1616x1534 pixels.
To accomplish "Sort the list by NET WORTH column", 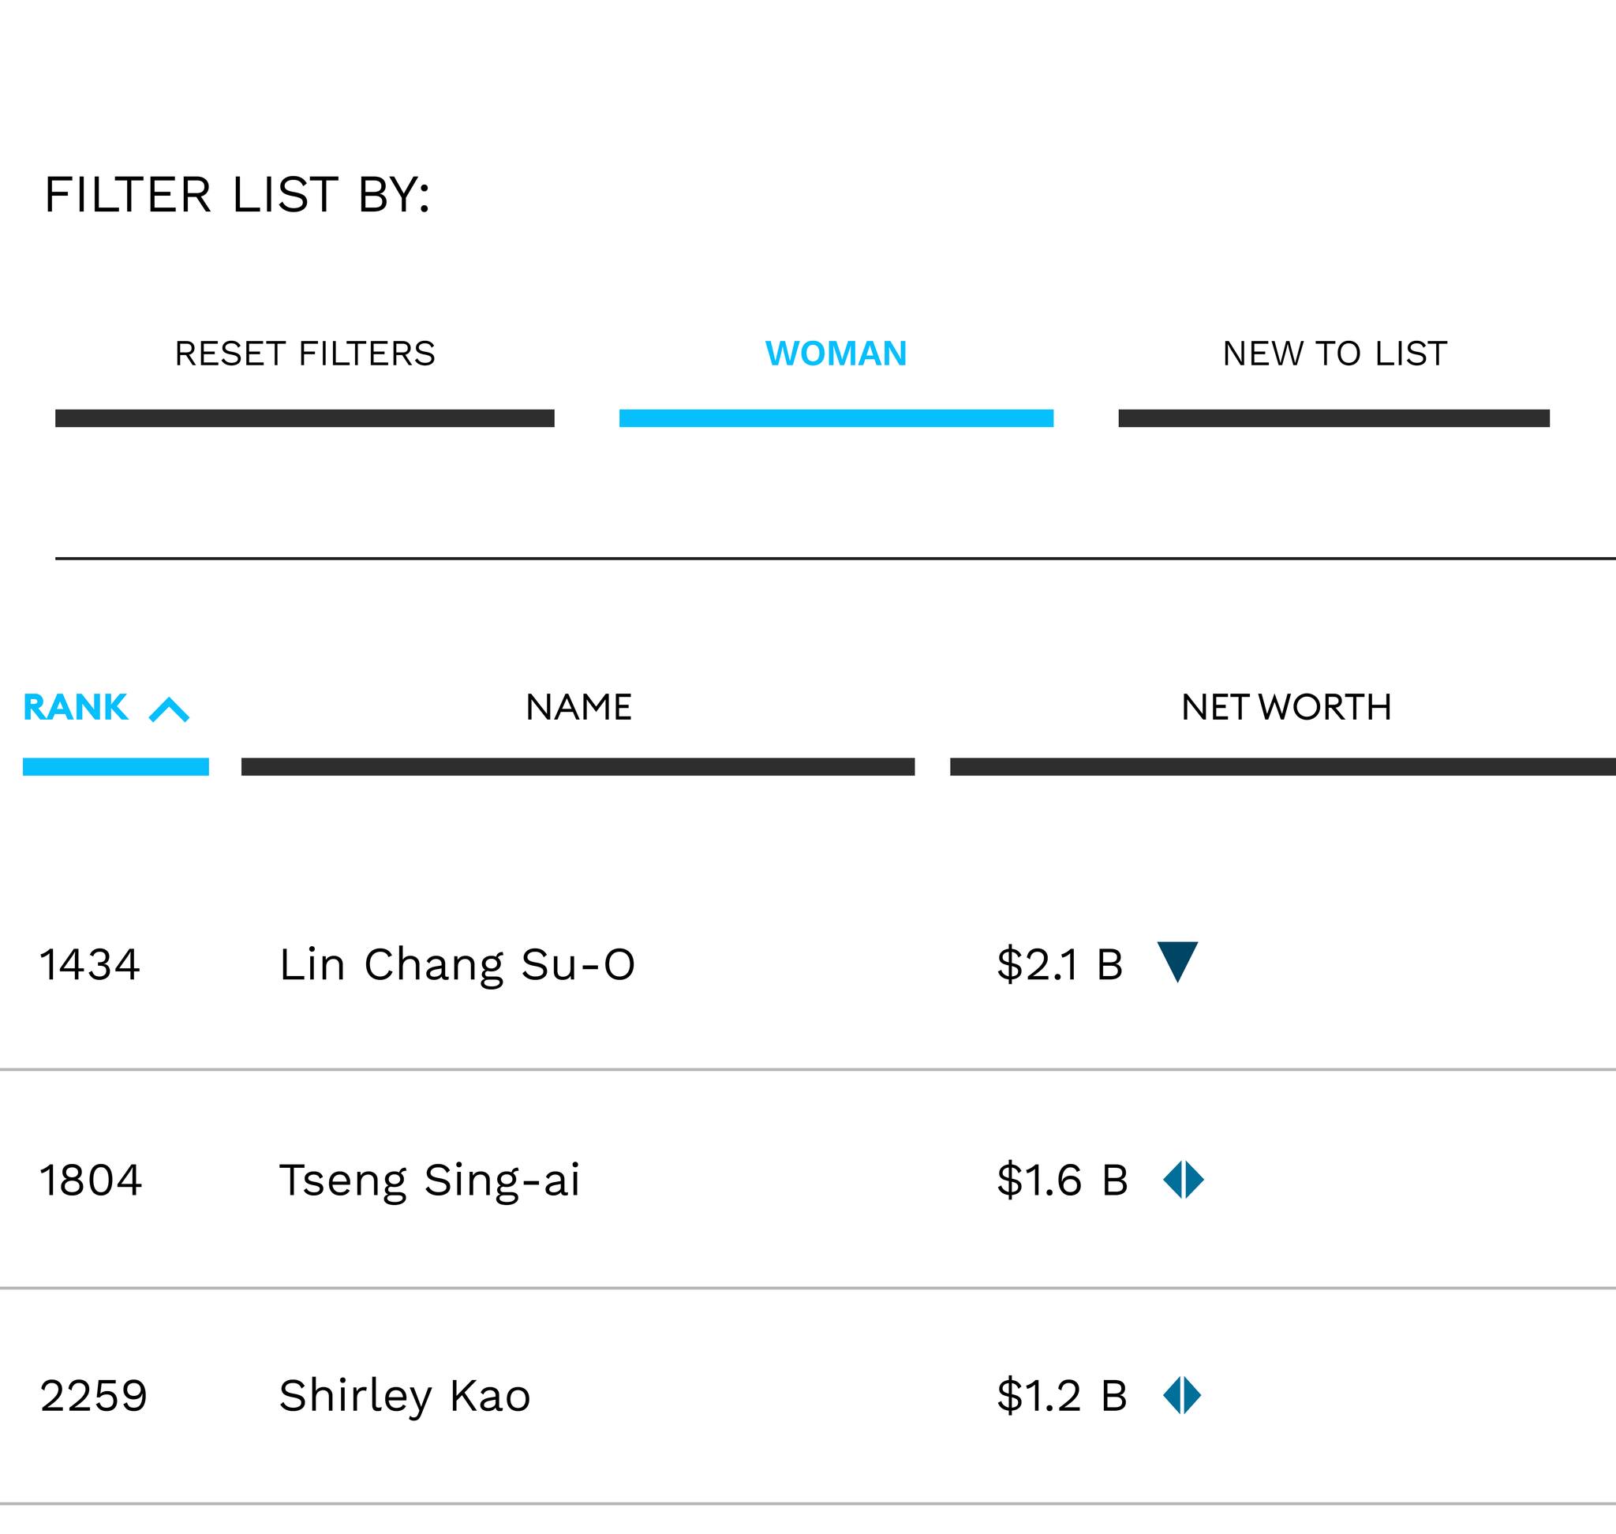I will [x=1285, y=707].
